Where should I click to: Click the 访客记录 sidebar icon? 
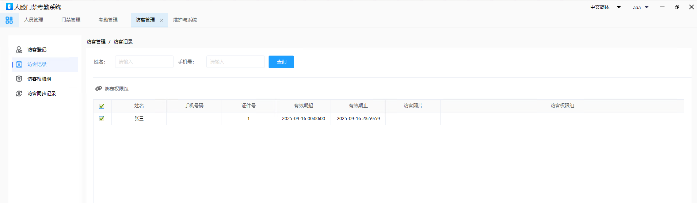click(19, 64)
